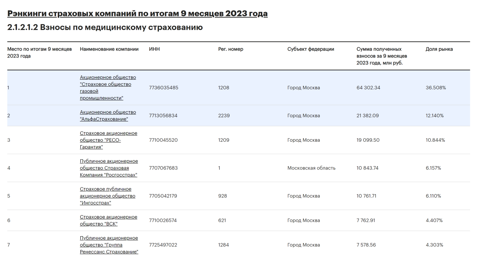Image resolution: width=477 pixels, height=268 pixels.
Task: Click the "Доля рынка" column header
Action: 439,49
